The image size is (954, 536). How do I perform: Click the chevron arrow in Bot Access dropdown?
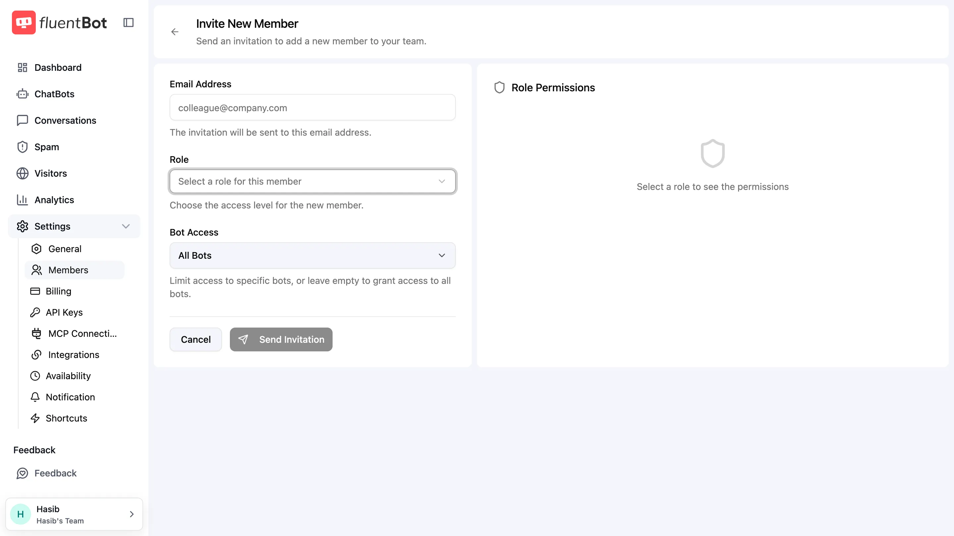point(442,256)
